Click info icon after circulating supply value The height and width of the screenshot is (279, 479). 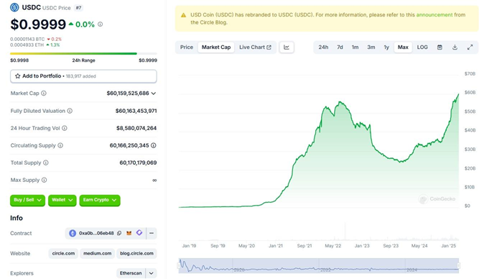[x=154, y=145]
